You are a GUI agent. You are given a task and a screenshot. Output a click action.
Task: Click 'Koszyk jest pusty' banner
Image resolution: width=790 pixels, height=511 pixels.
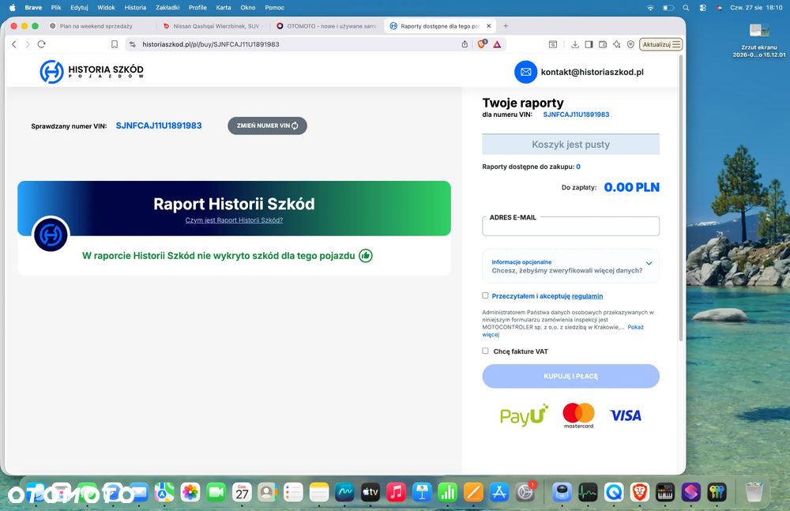(570, 144)
